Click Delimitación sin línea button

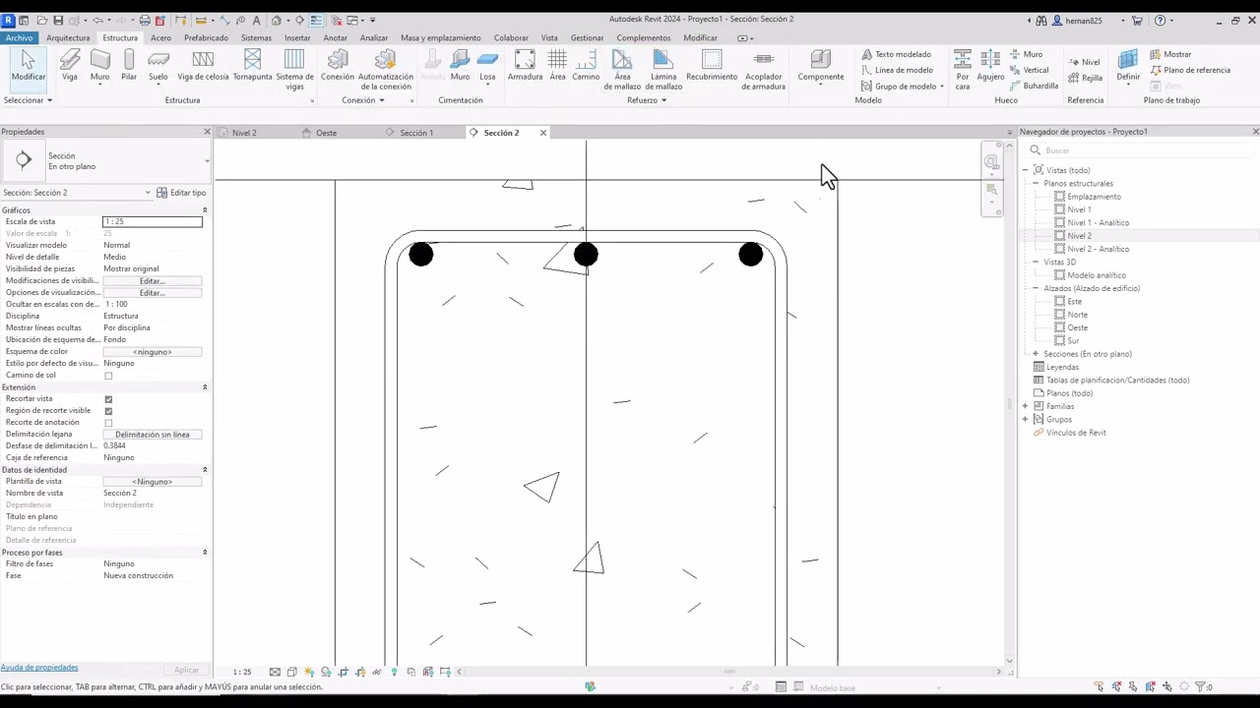[152, 435]
